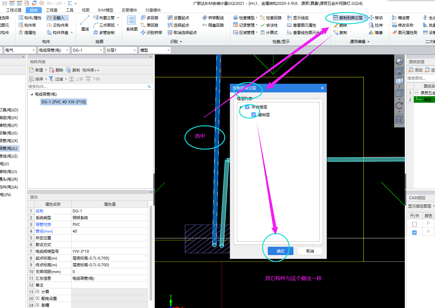Switch to the 变更模块 ribbon tab
Screen dimensions: 435x308
coord(129,10)
